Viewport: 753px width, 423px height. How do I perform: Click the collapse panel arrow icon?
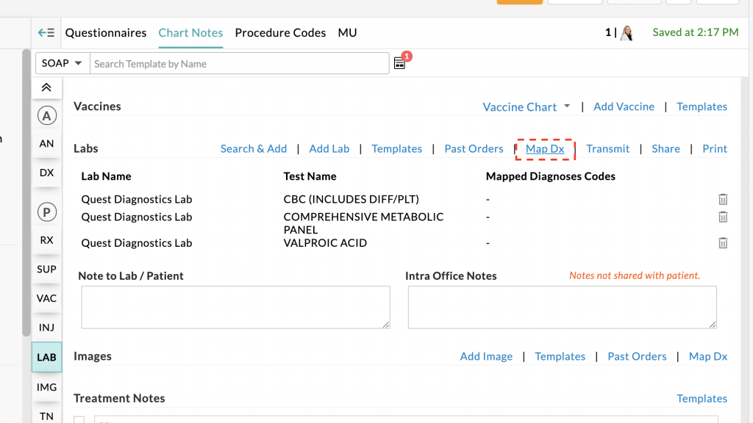pos(46,33)
